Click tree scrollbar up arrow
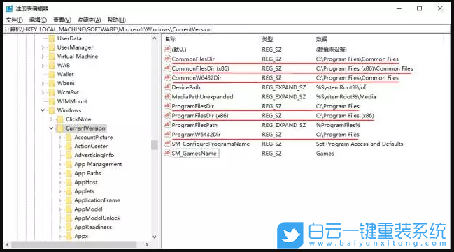This screenshot has width=454, height=252. (x=155, y=38)
